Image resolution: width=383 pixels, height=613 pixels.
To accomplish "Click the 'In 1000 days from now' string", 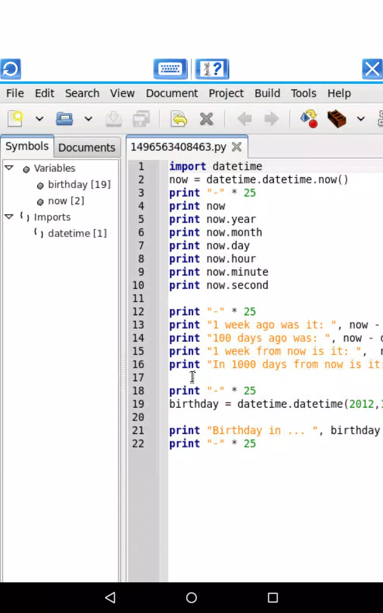I will pyautogui.click(x=294, y=364).
